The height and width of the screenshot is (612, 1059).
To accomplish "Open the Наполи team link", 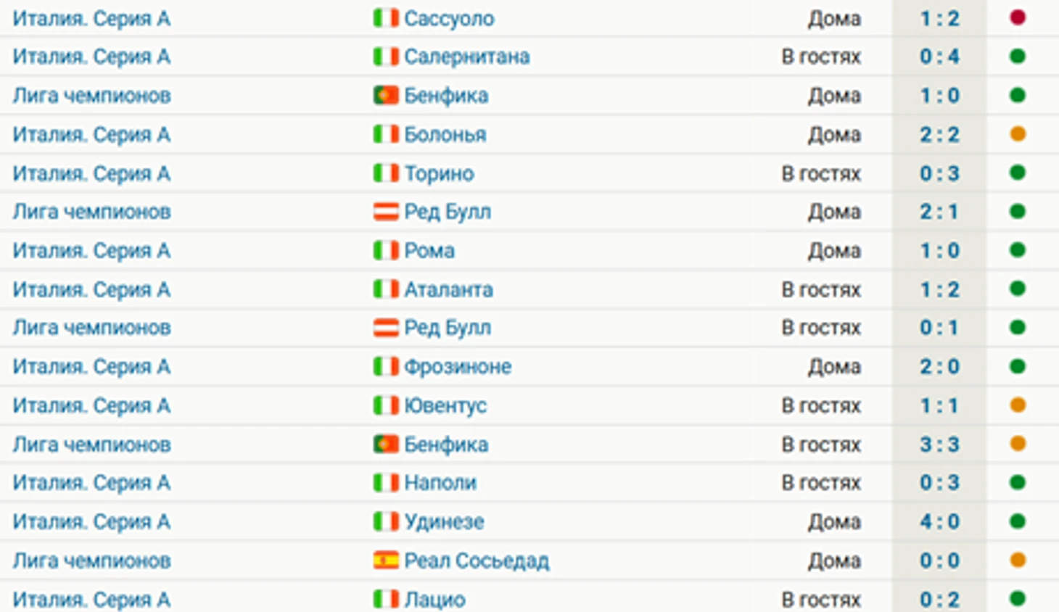I will (x=440, y=483).
